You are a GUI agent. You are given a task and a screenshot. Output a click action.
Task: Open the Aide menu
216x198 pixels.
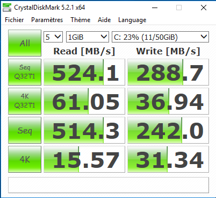[x=104, y=20]
